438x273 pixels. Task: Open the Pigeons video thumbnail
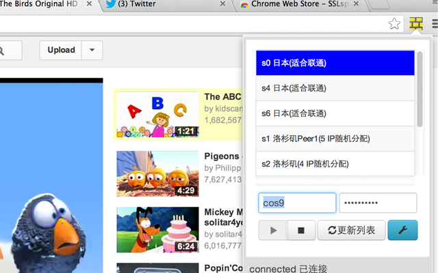pyautogui.click(x=157, y=174)
